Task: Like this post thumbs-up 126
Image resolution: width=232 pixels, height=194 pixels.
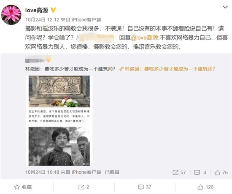Action: pyautogui.click(x=205, y=187)
